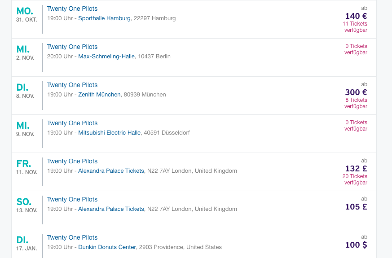The width and height of the screenshot is (392, 258).
Task: Select the 105 £ ticket price
Action: (356, 207)
